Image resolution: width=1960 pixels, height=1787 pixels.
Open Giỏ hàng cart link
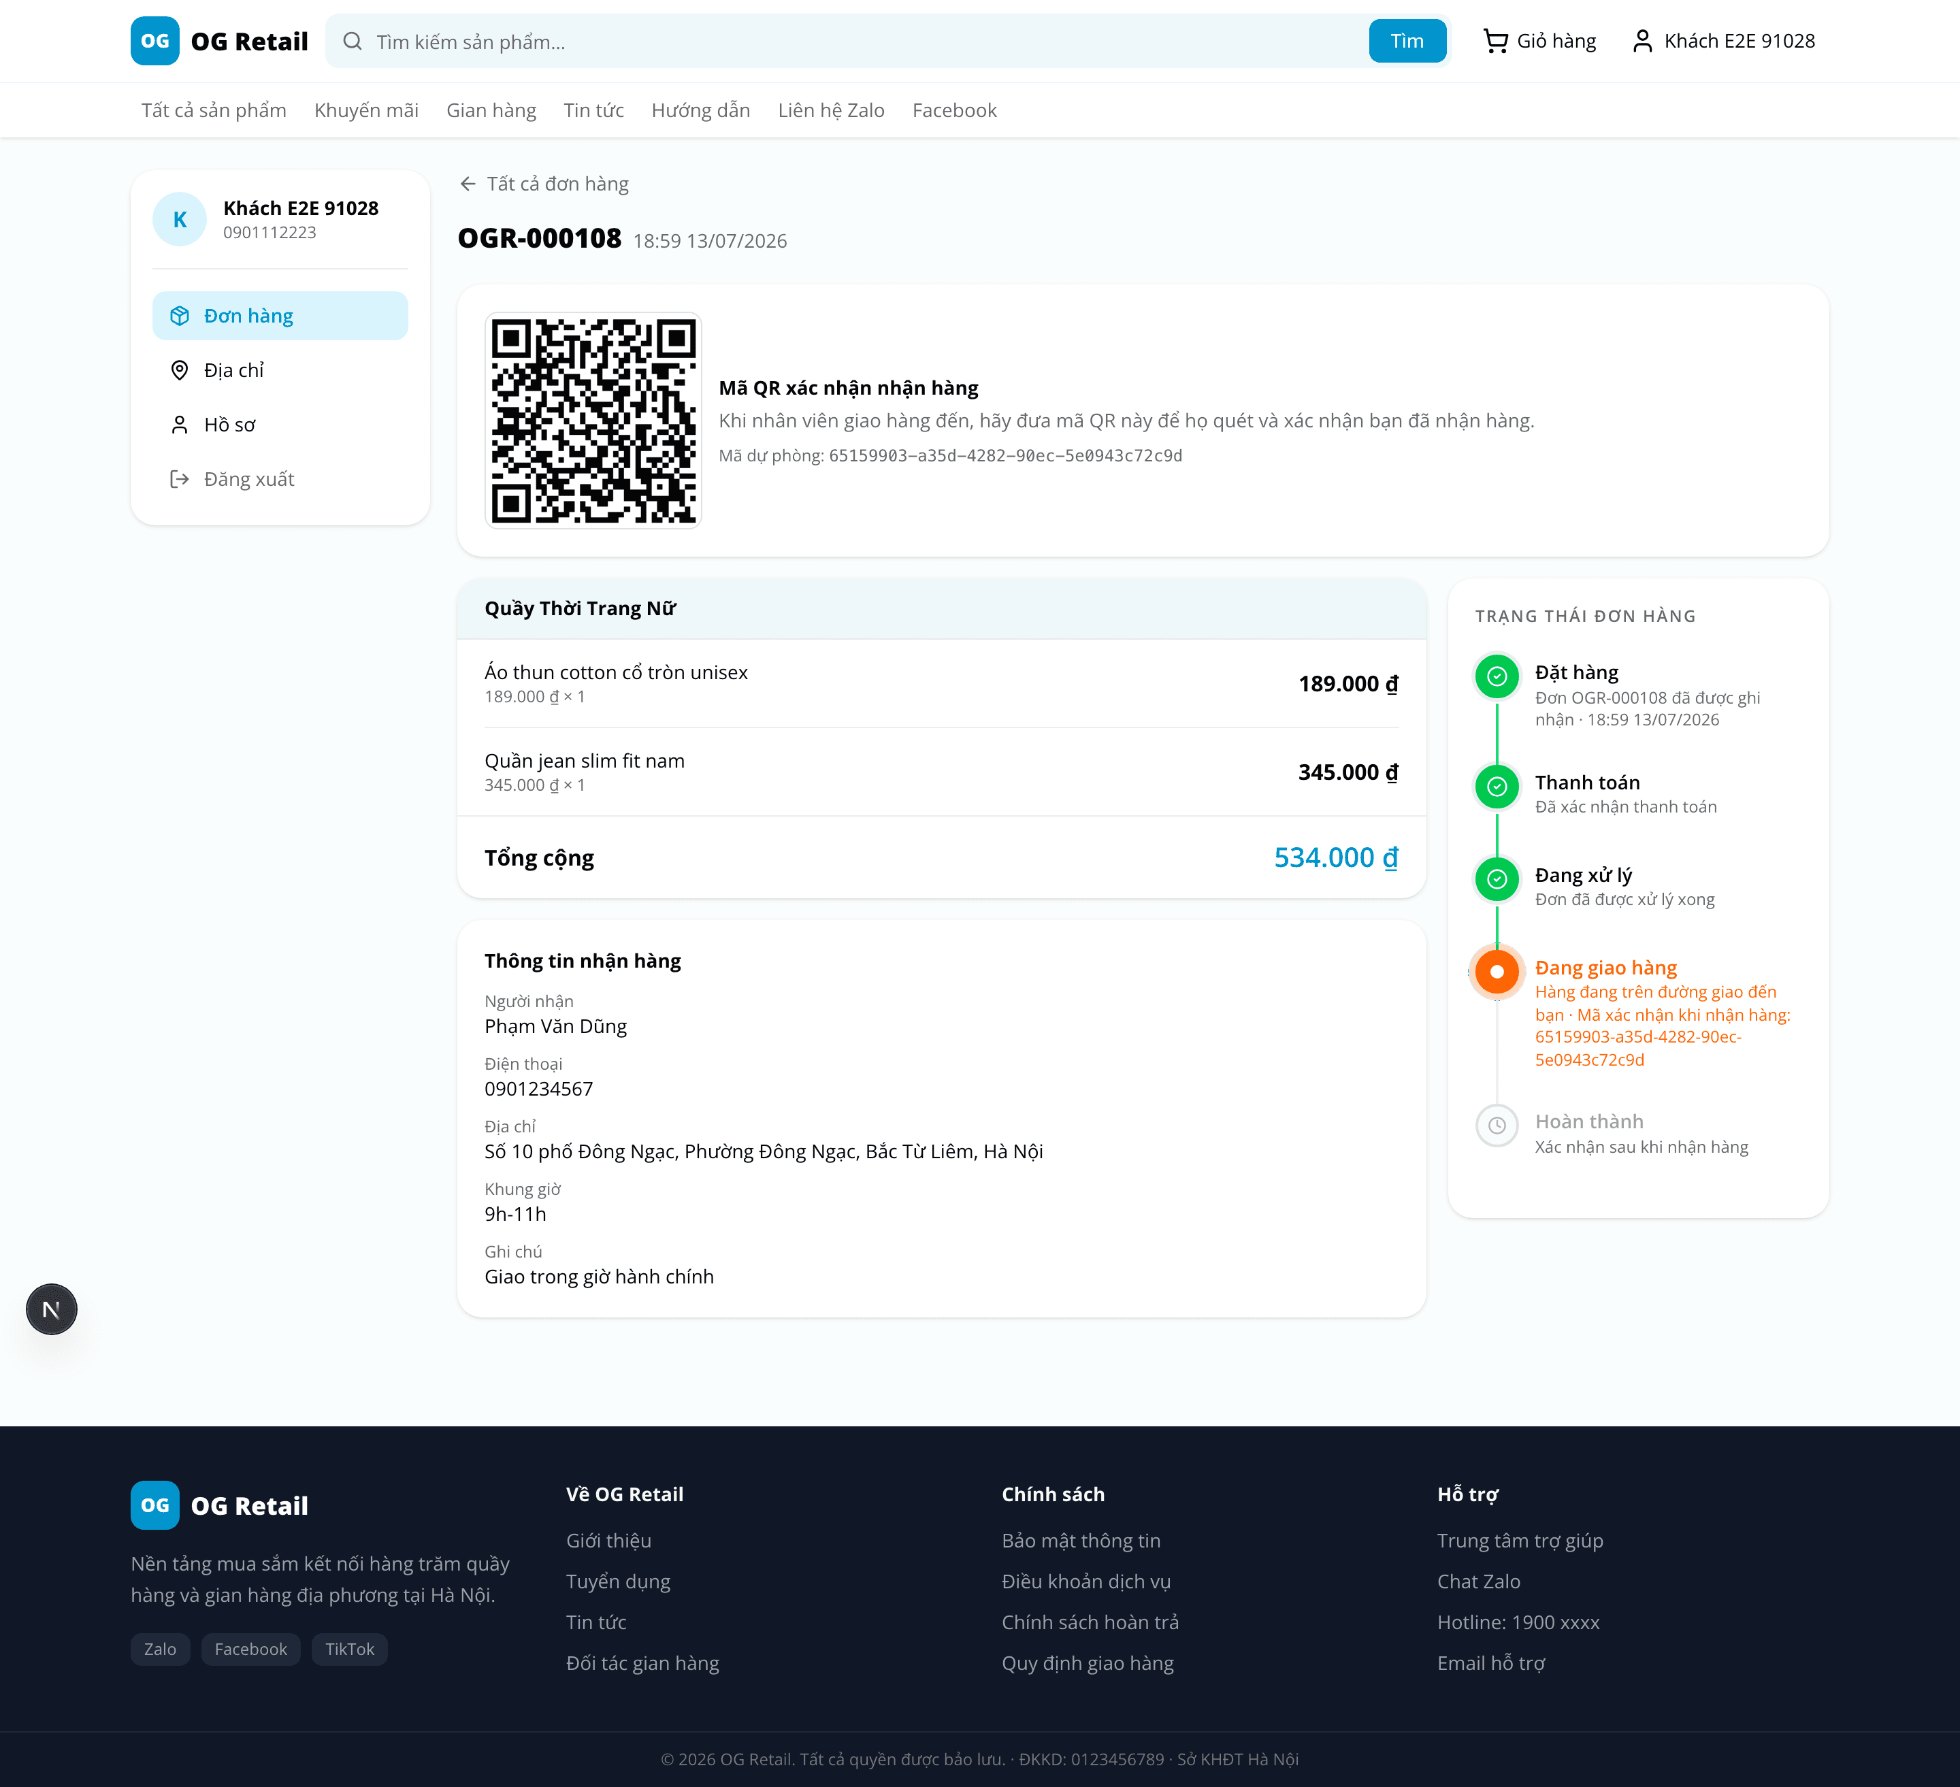point(1540,41)
